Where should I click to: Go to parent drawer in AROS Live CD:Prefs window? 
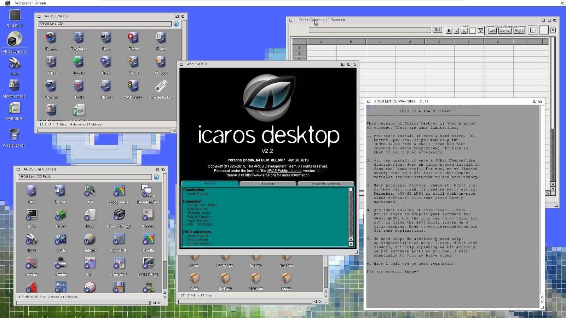(x=156, y=177)
